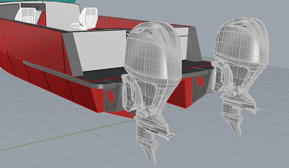The height and width of the screenshot is (168, 289).
Task: Select the red circle on the right transom
Action: (200, 81)
